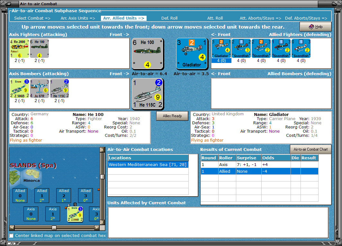Image resolution: width=342 pixels, height=246 pixels.
Task: Select the small He 100 fighter counter
Action: (40, 48)
